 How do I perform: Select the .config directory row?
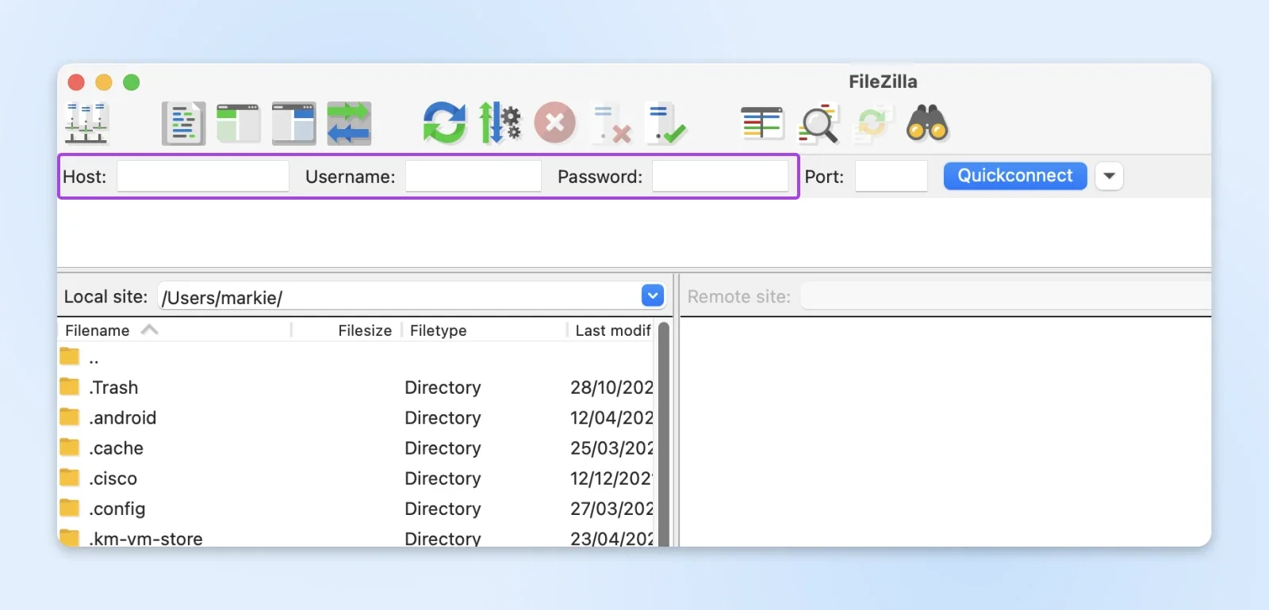pyautogui.click(x=356, y=509)
